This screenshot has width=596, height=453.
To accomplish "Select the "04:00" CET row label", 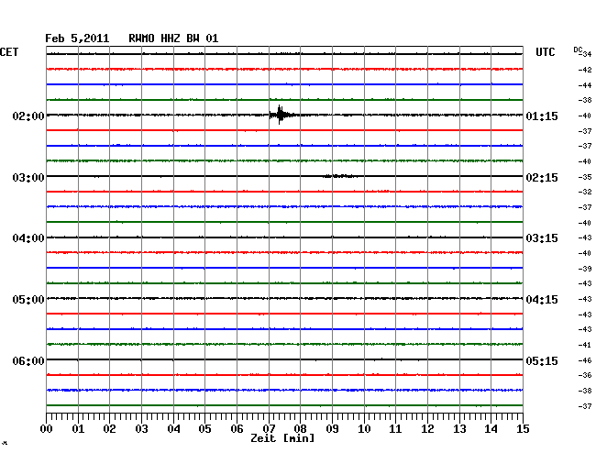I will 28,238.
